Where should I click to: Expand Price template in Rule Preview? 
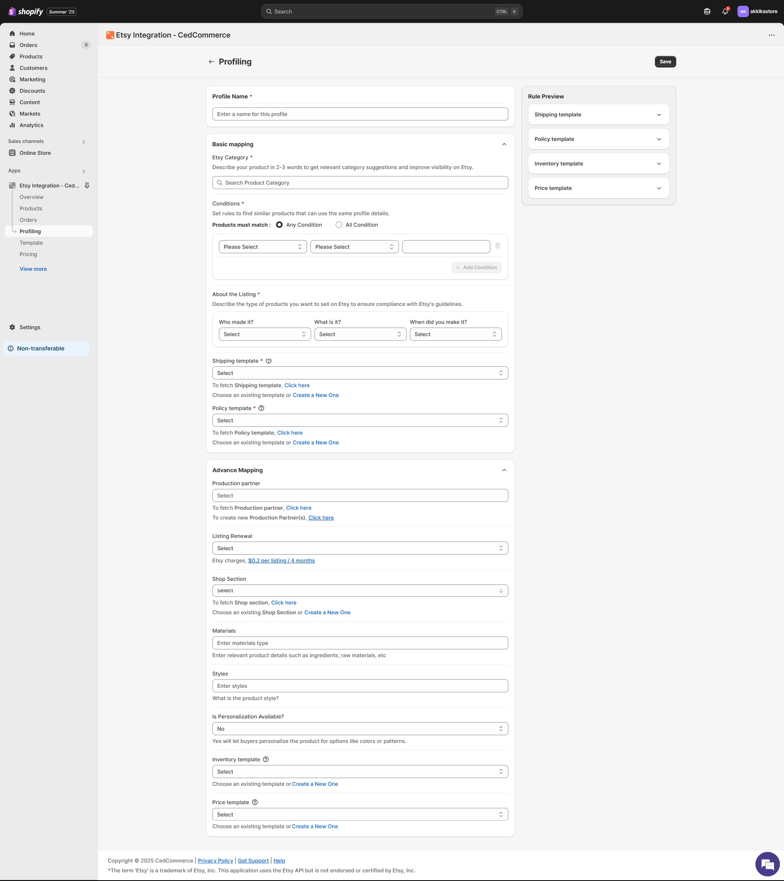coord(598,188)
